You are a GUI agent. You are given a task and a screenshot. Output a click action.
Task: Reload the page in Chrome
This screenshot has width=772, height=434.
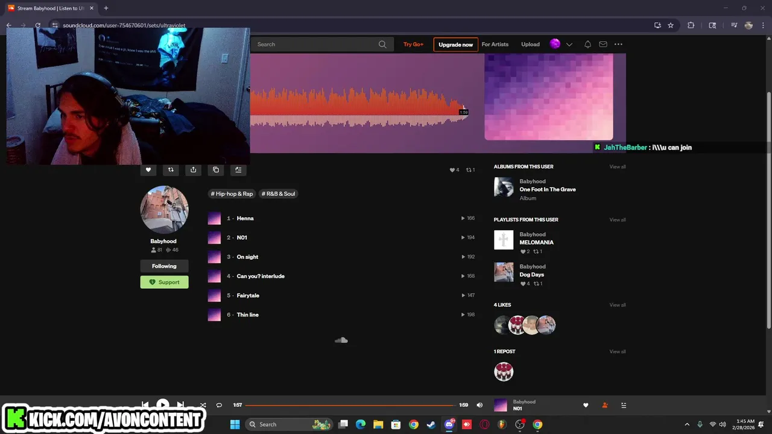click(37, 25)
